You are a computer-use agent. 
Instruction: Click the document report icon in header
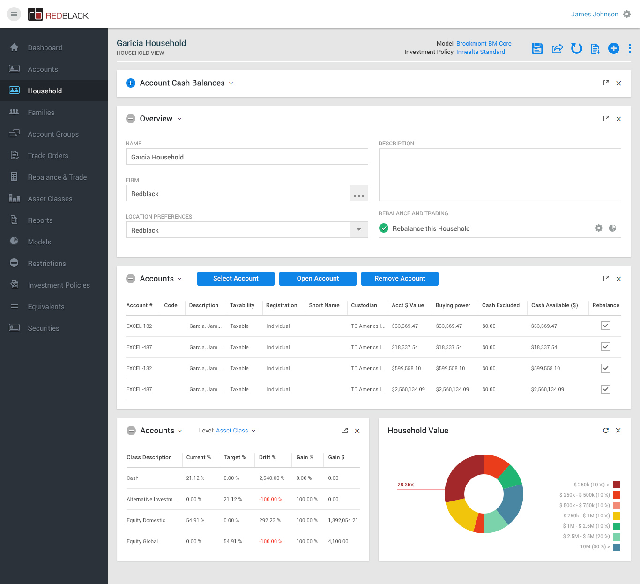pos(595,48)
